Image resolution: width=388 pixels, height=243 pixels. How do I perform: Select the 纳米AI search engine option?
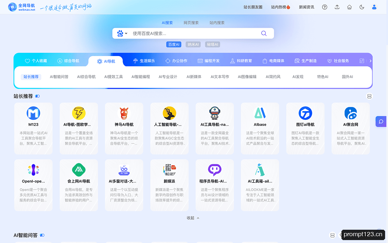click(193, 44)
